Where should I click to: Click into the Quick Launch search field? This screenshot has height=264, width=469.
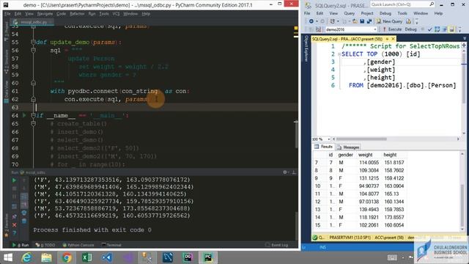point(399,4)
